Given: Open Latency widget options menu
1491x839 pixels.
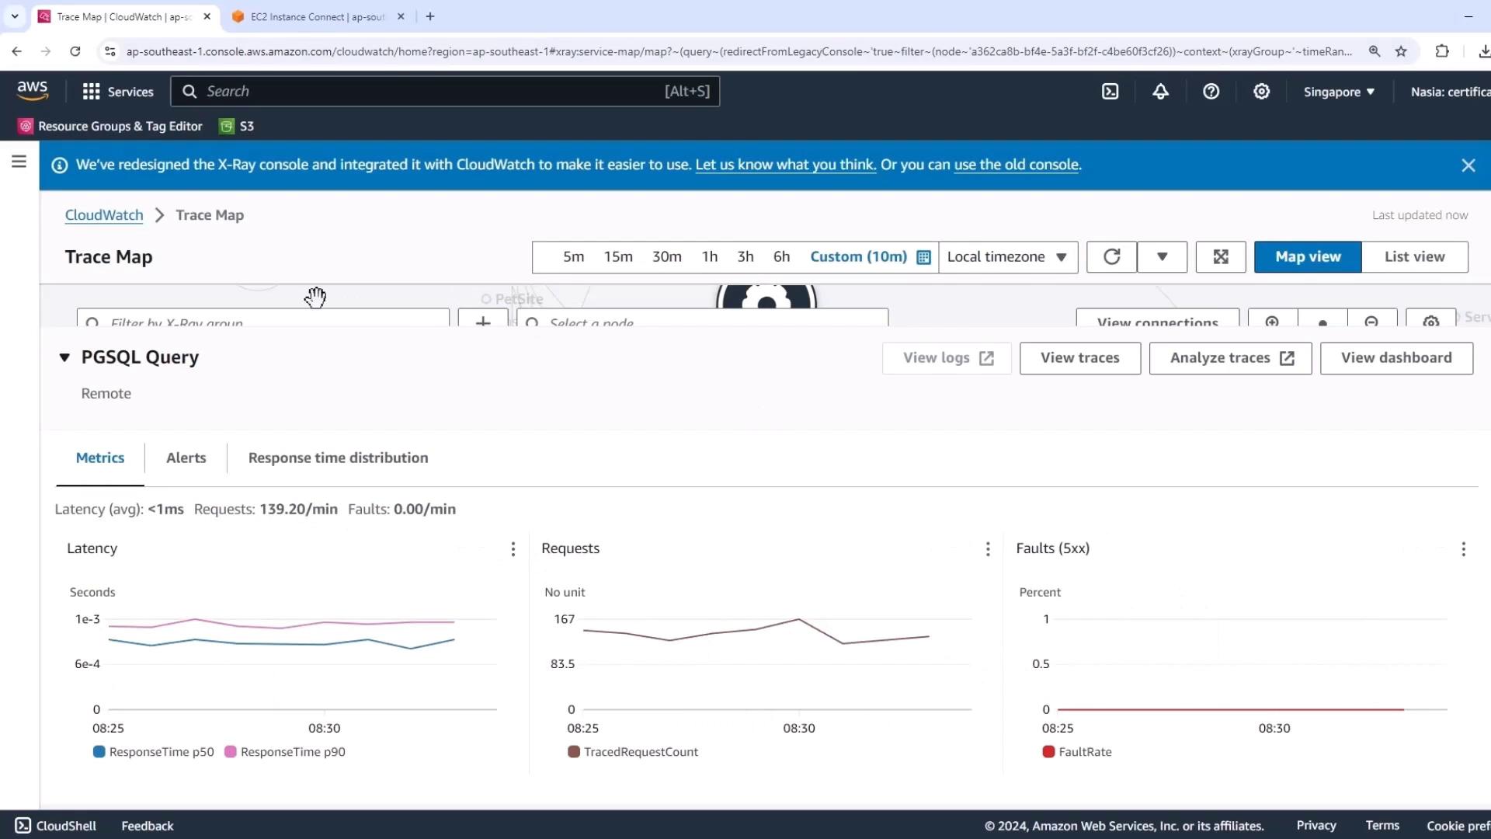Looking at the screenshot, I should click(513, 549).
